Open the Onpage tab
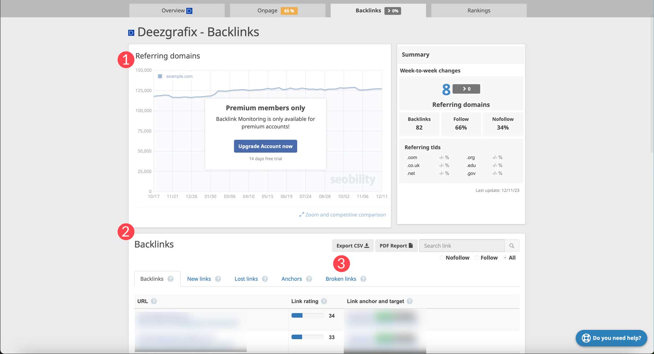This screenshot has width=654, height=354. [267, 10]
